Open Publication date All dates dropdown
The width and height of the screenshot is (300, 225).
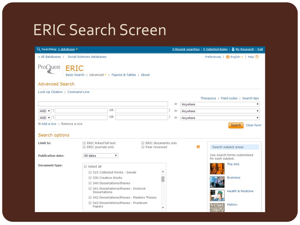100,156
